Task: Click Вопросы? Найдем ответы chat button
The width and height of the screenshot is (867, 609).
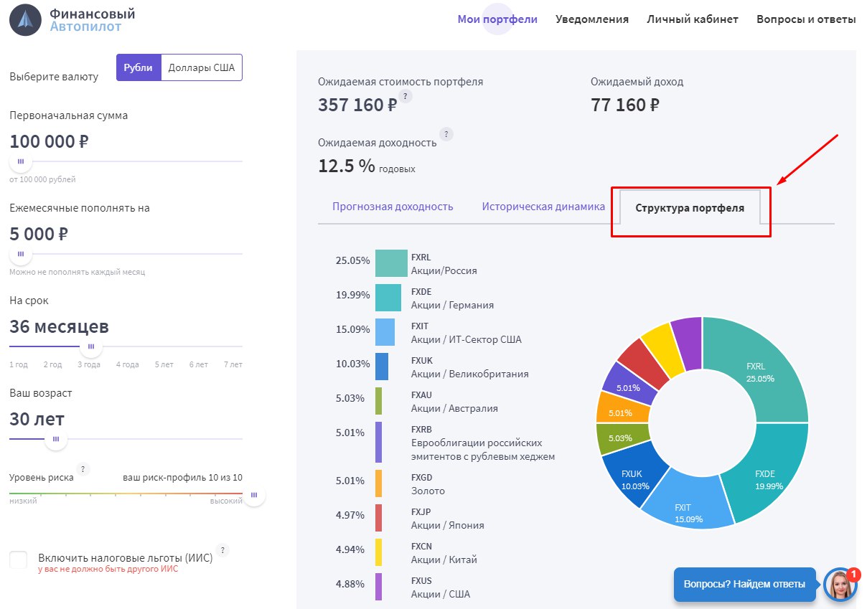Action: point(744,585)
